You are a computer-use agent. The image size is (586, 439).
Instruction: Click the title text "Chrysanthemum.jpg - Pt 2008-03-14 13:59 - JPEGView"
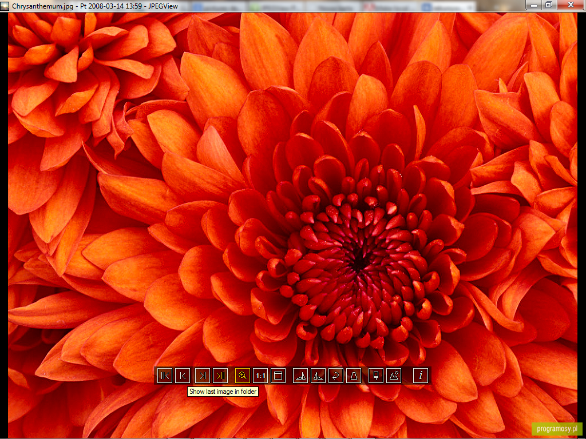click(x=95, y=6)
